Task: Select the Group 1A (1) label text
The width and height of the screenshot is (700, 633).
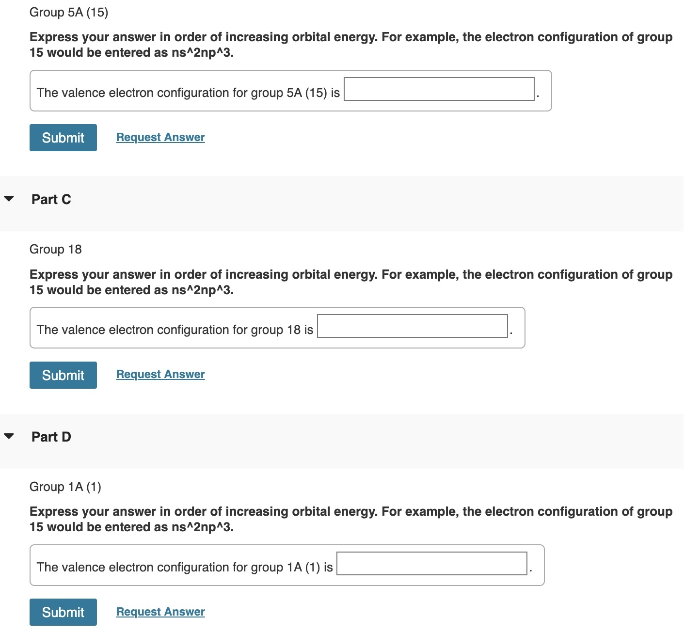Action: point(65,487)
